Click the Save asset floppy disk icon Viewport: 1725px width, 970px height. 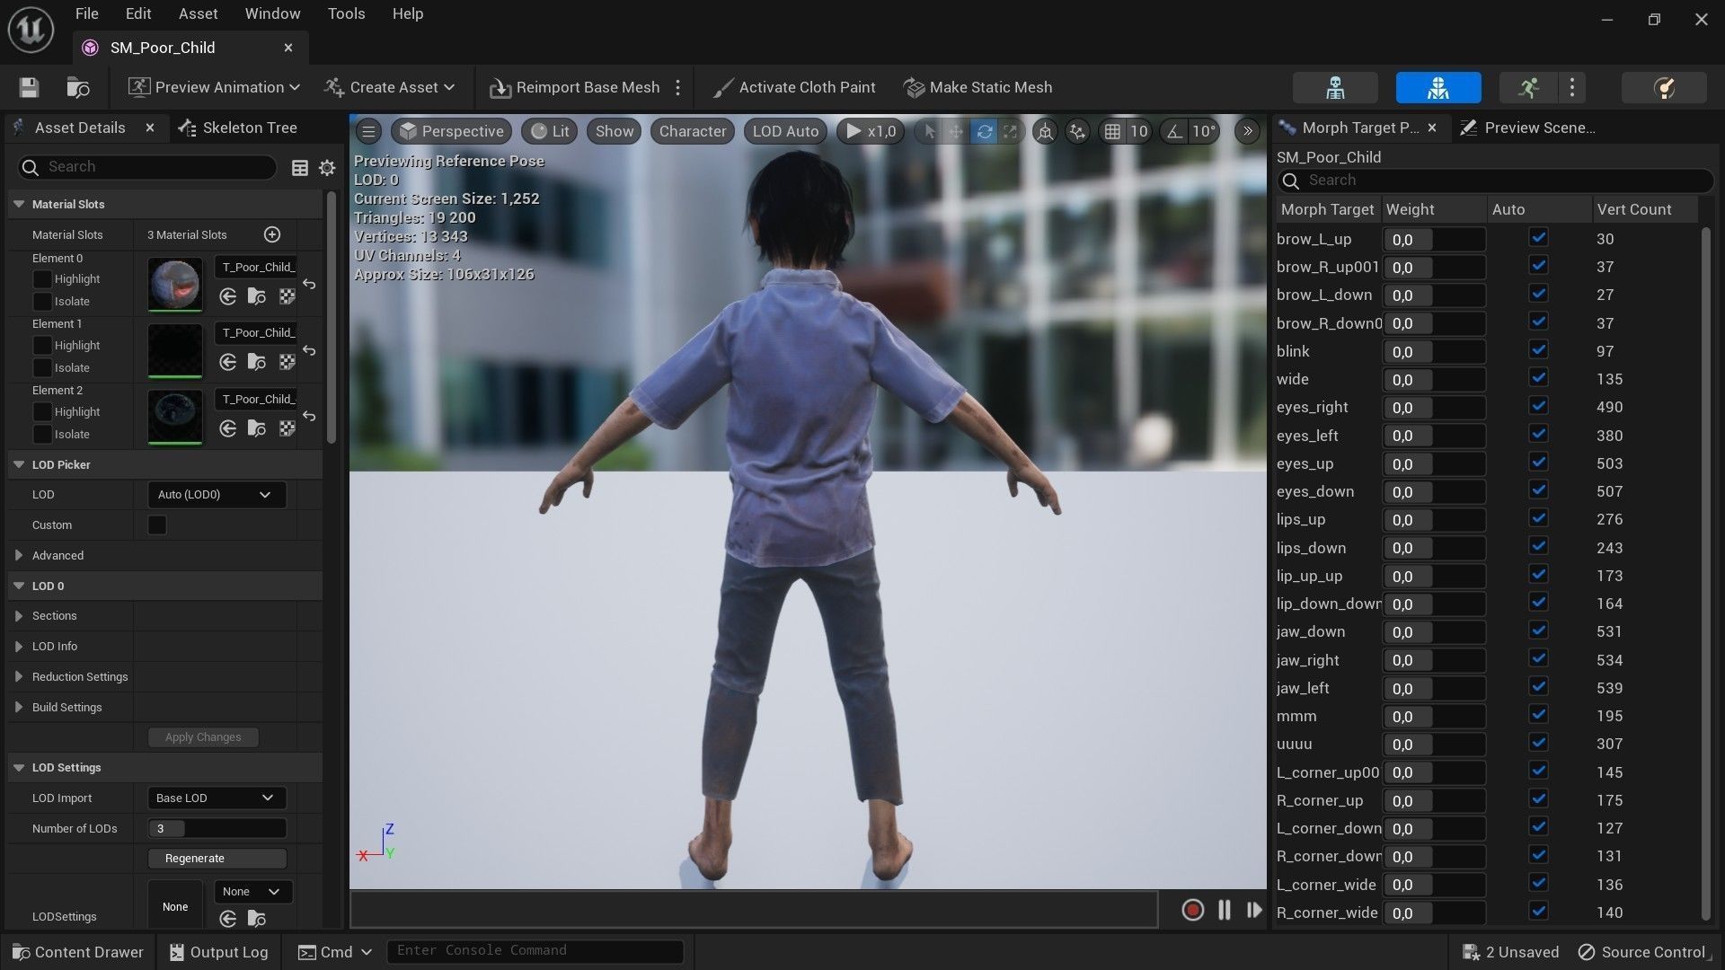(29, 87)
